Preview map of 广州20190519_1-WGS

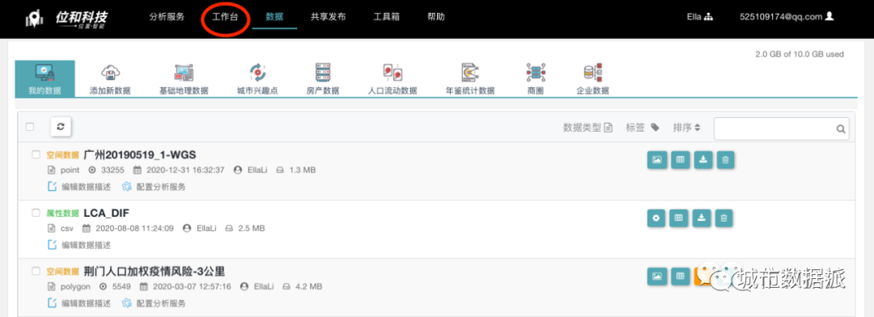click(x=656, y=160)
